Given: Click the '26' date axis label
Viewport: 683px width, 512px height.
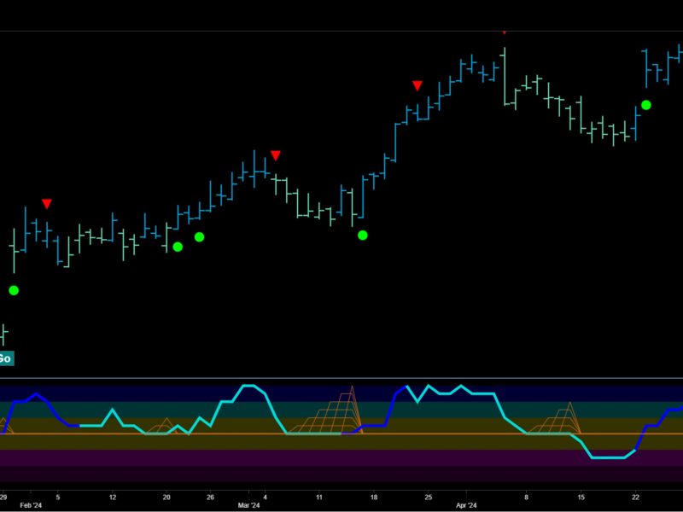Looking at the screenshot, I should [210, 497].
